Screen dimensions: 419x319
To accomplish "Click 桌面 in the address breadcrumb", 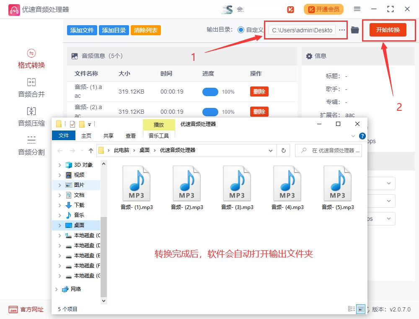I will pyautogui.click(x=144, y=150).
